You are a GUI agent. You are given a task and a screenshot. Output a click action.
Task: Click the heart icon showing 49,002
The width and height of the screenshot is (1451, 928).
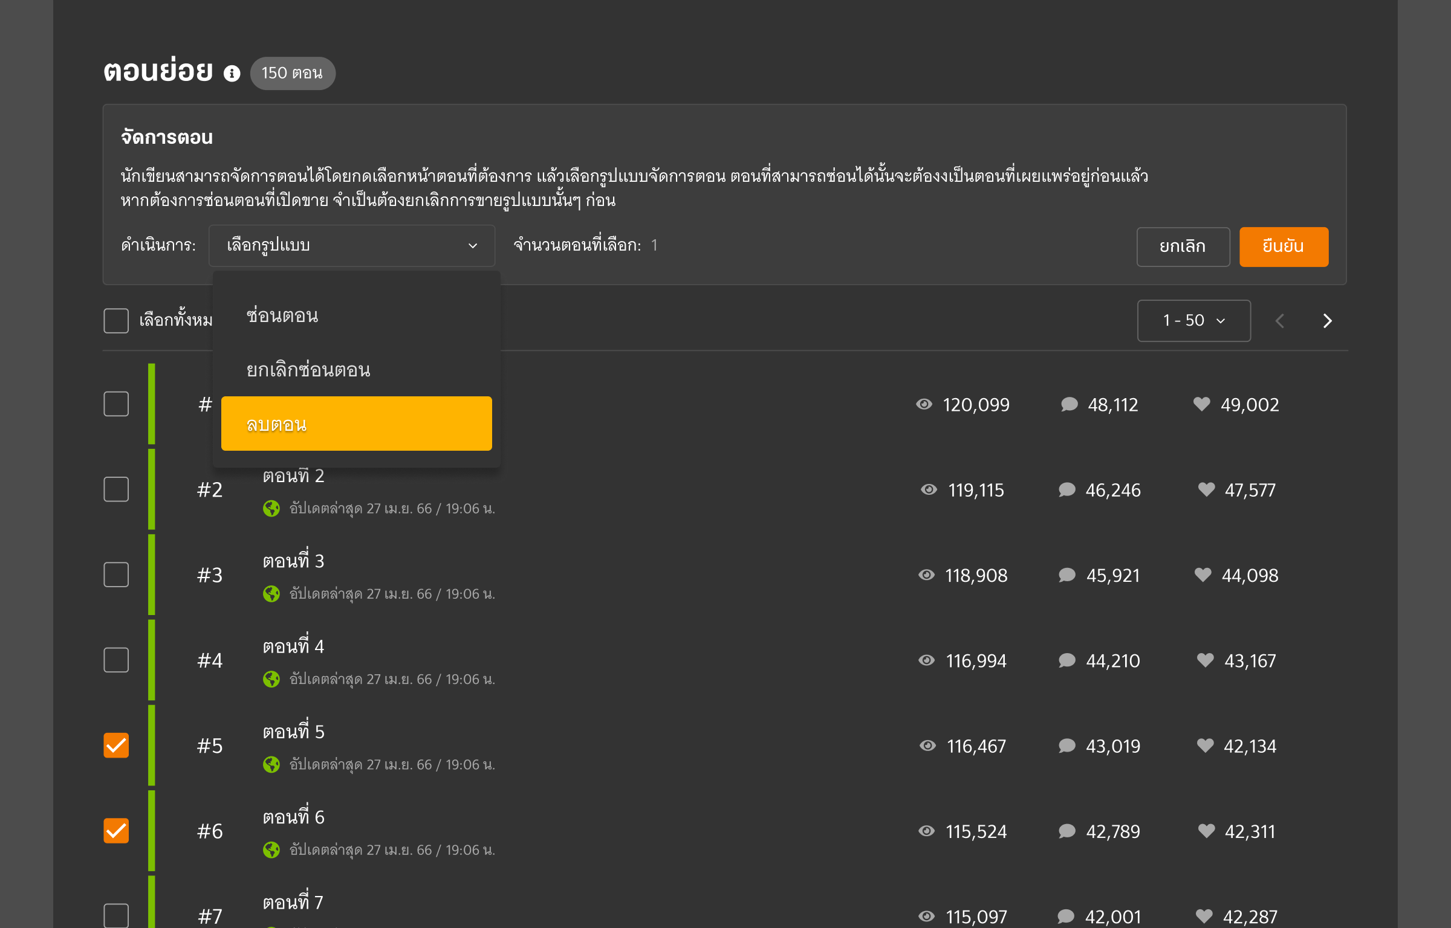point(1202,404)
